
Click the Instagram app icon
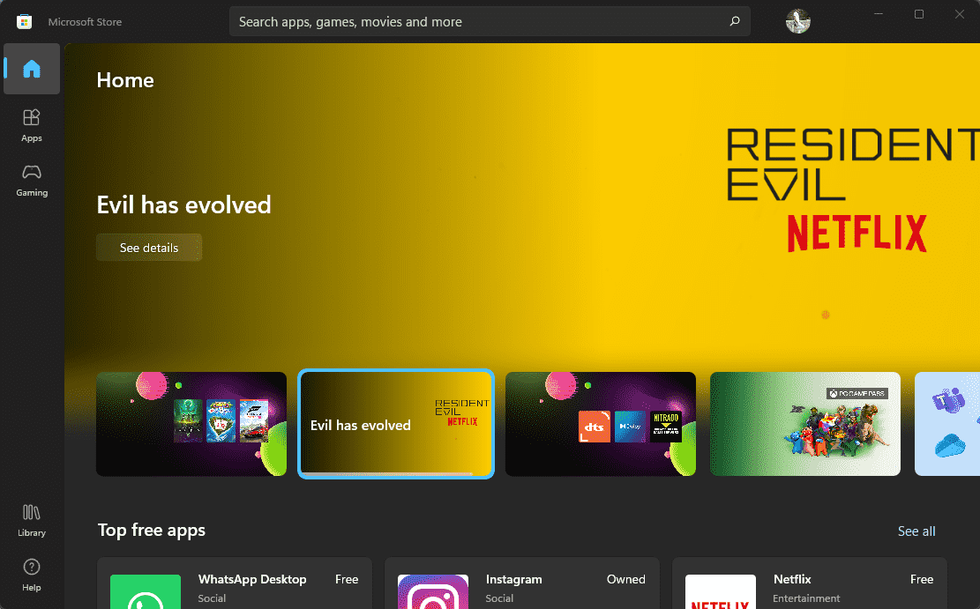pyautogui.click(x=433, y=592)
